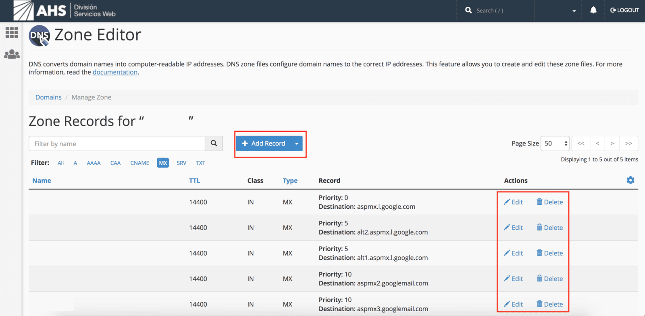The width and height of the screenshot is (645, 316).
Task: Click the DNS Zone Editor icon
Action: 39,35
